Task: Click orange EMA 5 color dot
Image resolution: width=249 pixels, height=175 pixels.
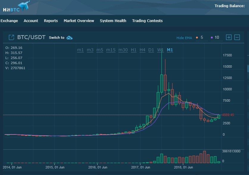Action: pyautogui.click(x=197, y=38)
